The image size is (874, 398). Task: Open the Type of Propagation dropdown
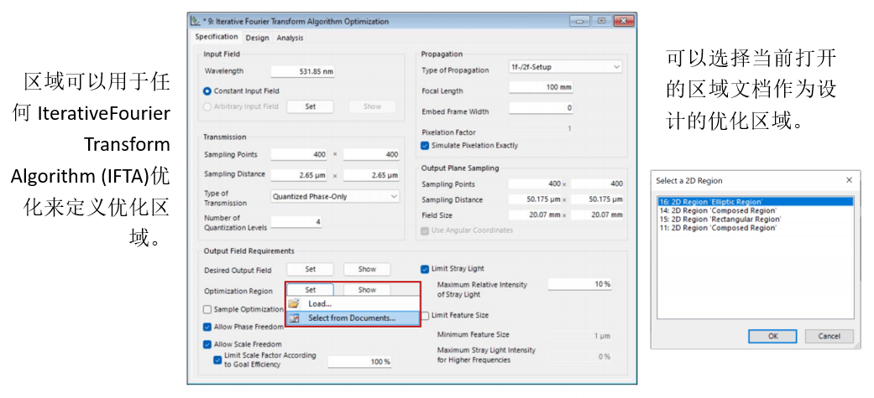point(565,67)
